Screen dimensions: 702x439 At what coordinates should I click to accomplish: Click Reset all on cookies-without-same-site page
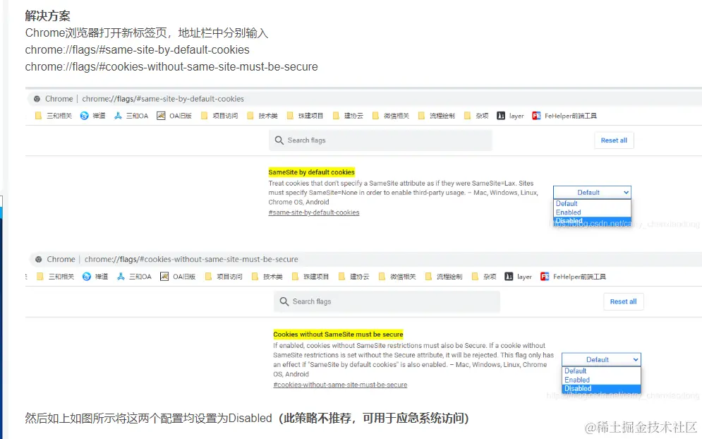[x=623, y=301]
